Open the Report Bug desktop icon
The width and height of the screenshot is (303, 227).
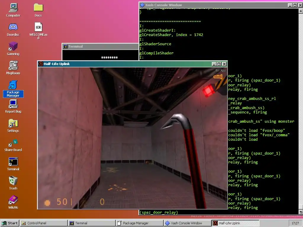point(13,106)
